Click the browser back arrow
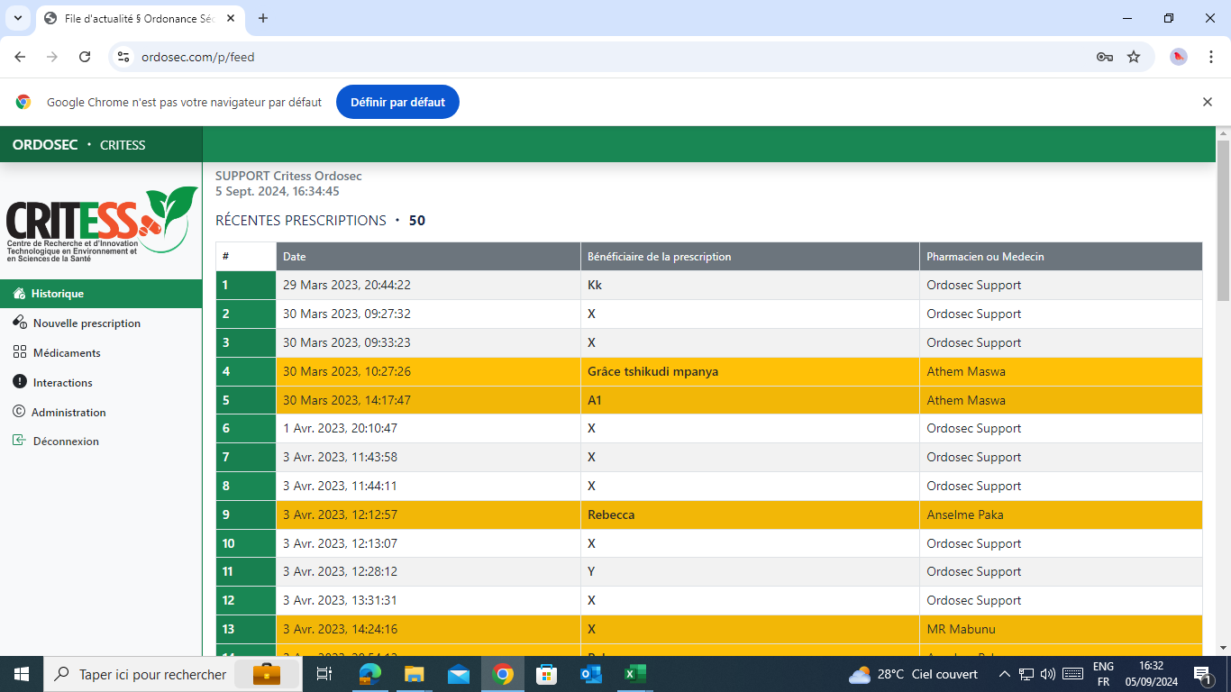Image resolution: width=1231 pixels, height=692 pixels. [20, 57]
